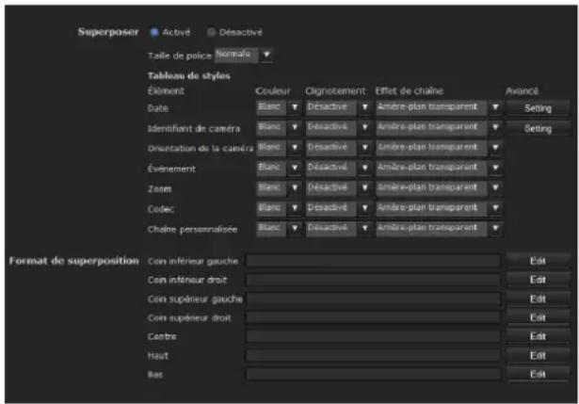Click the Coin inférieur droit text field
The height and width of the screenshot is (404, 579).
point(374,280)
